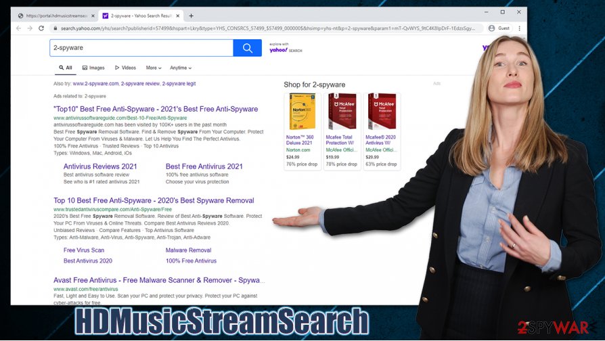Click the $29.99 price text

point(372,157)
